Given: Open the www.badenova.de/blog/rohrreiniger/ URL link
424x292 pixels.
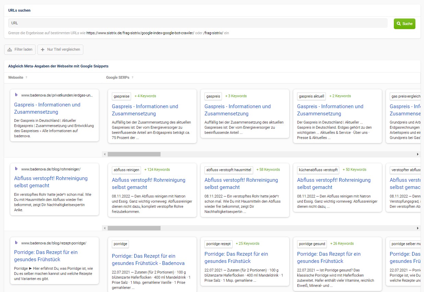Looking at the screenshot, I should click(51, 169).
